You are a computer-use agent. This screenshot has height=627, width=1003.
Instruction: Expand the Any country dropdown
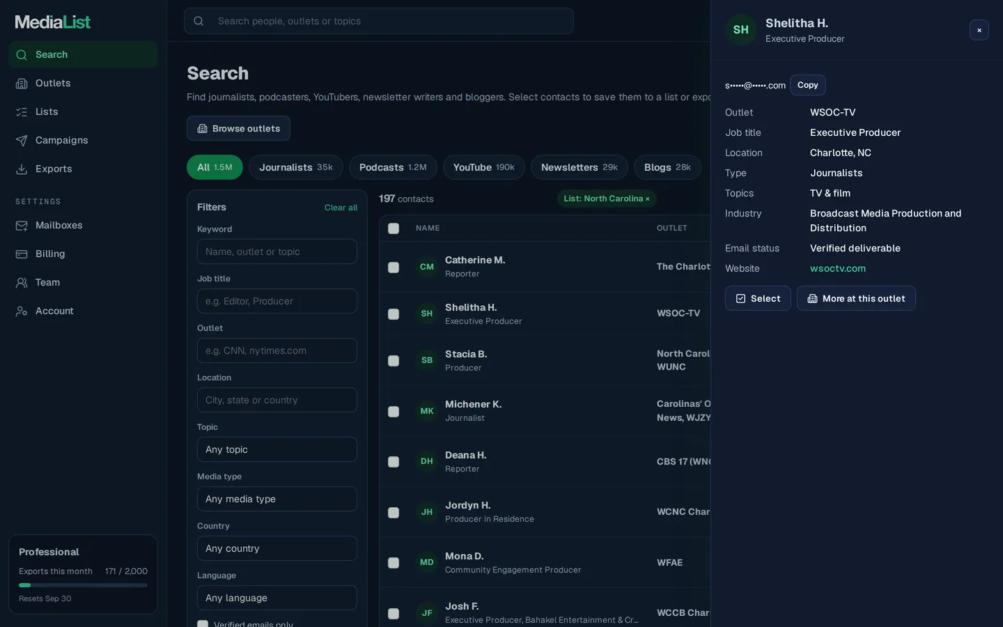click(x=277, y=548)
